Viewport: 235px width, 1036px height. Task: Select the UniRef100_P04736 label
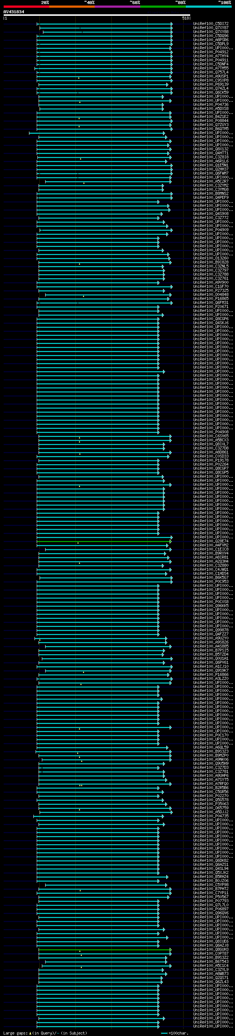tap(211, 105)
